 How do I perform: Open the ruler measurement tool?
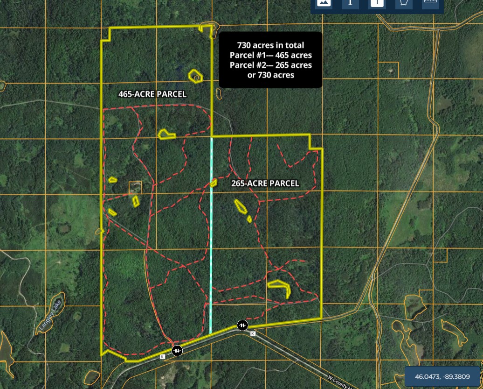pyautogui.click(x=431, y=3)
